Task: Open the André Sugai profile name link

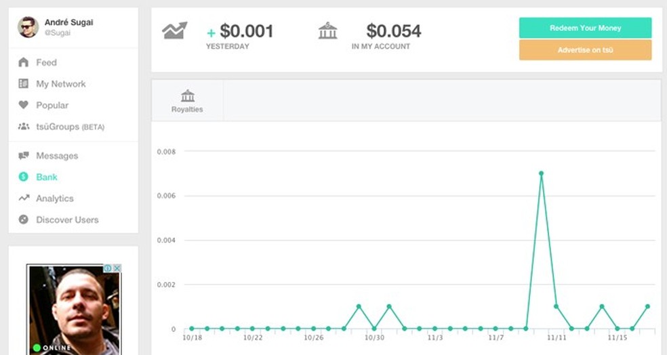Action: click(68, 22)
